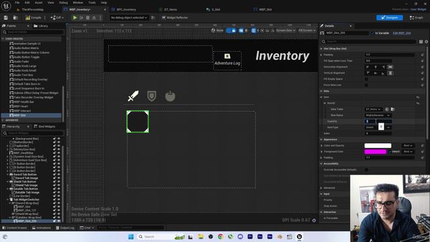Open Widget Reflector
The width and height of the screenshot is (430, 242).
pos(175,17)
